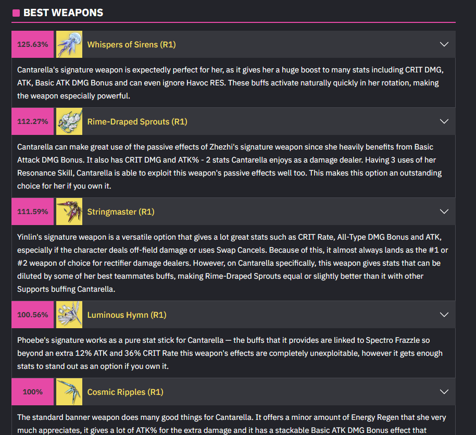
Task: Select the Luminous Hymn (R1) name
Action: coord(127,315)
